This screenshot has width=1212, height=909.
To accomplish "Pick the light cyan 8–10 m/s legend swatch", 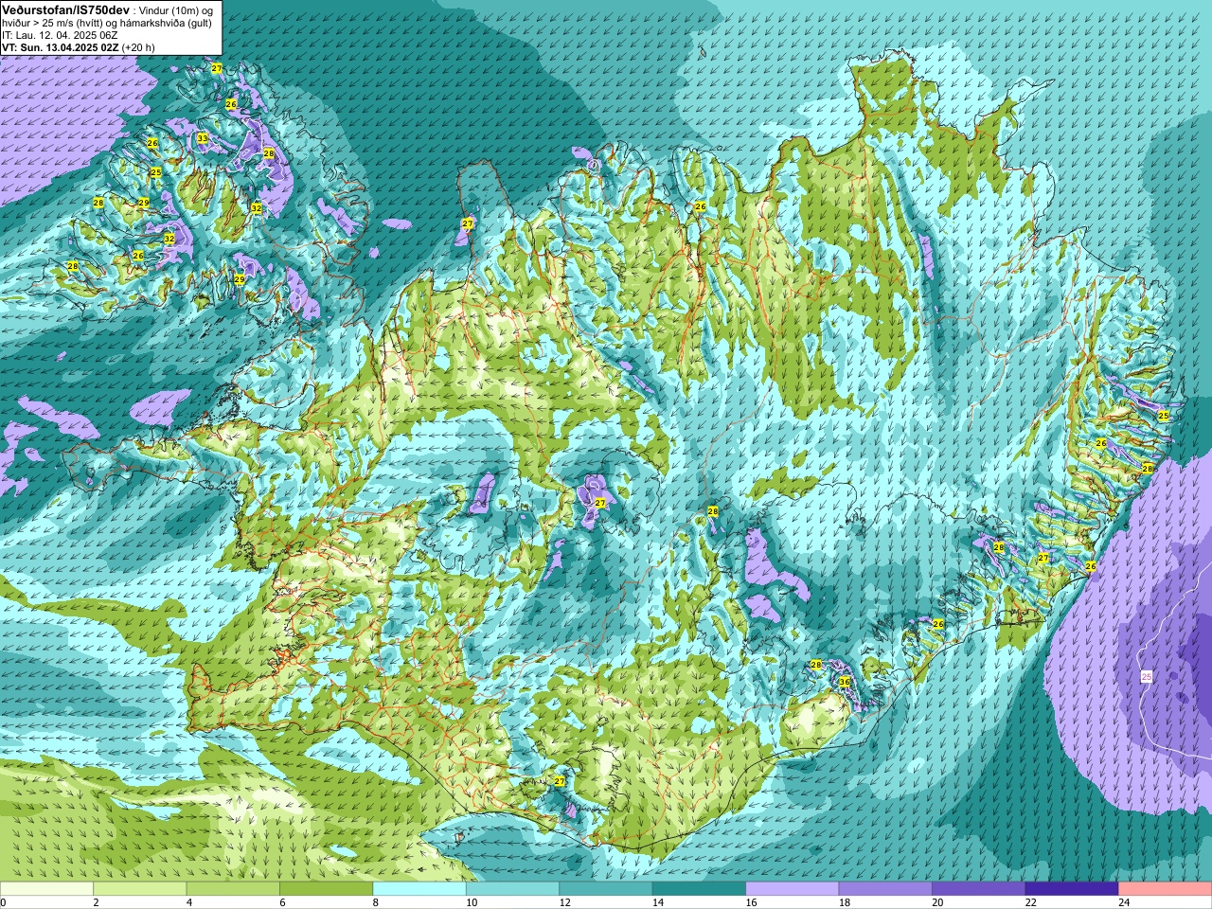I will coord(419,888).
